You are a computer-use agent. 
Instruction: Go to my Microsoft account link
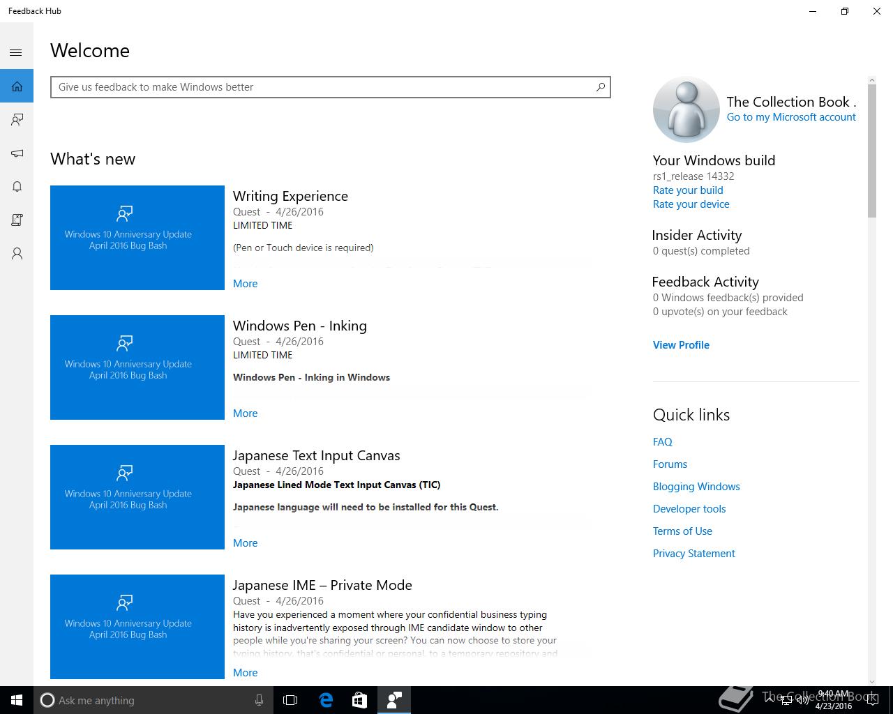791,117
